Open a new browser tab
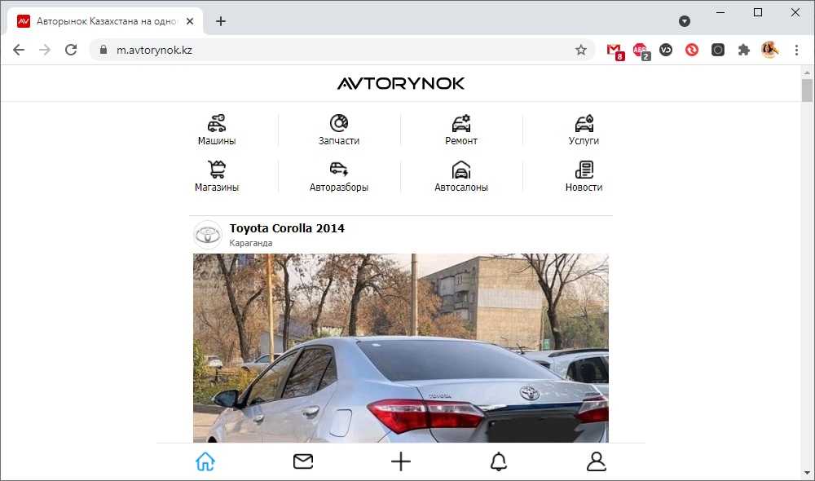Viewport: 815px width, 481px height. 221,21
